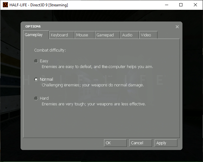Click the Hard difficulty description text
The height and width of the screenshot is (162, 203).
click(x=94, y=104)
